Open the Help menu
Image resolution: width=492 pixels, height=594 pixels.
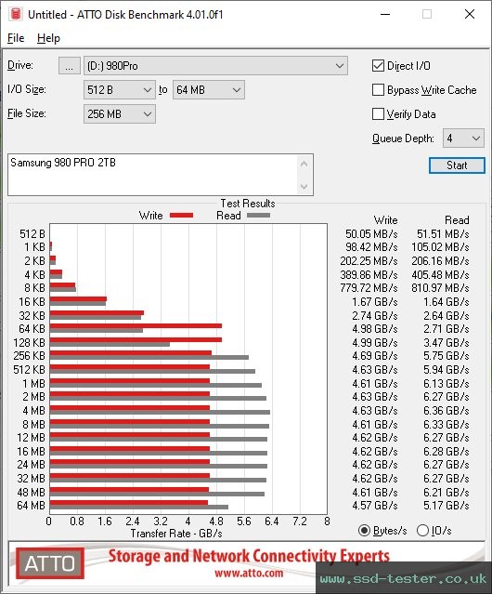tap(48, 38)
